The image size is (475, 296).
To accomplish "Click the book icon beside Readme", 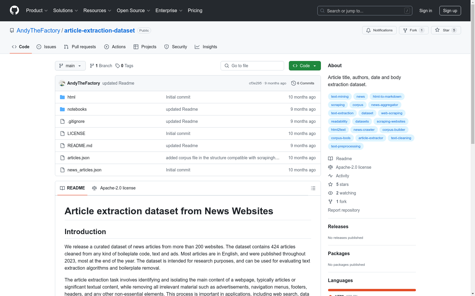I will click(x=330, y=159).
